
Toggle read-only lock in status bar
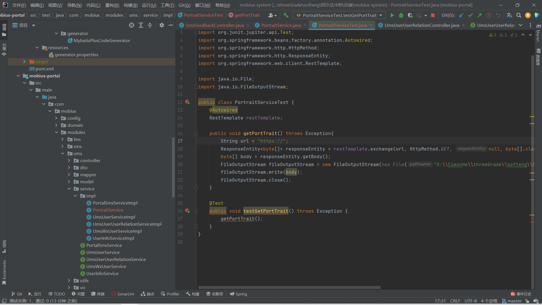(527, 301)
